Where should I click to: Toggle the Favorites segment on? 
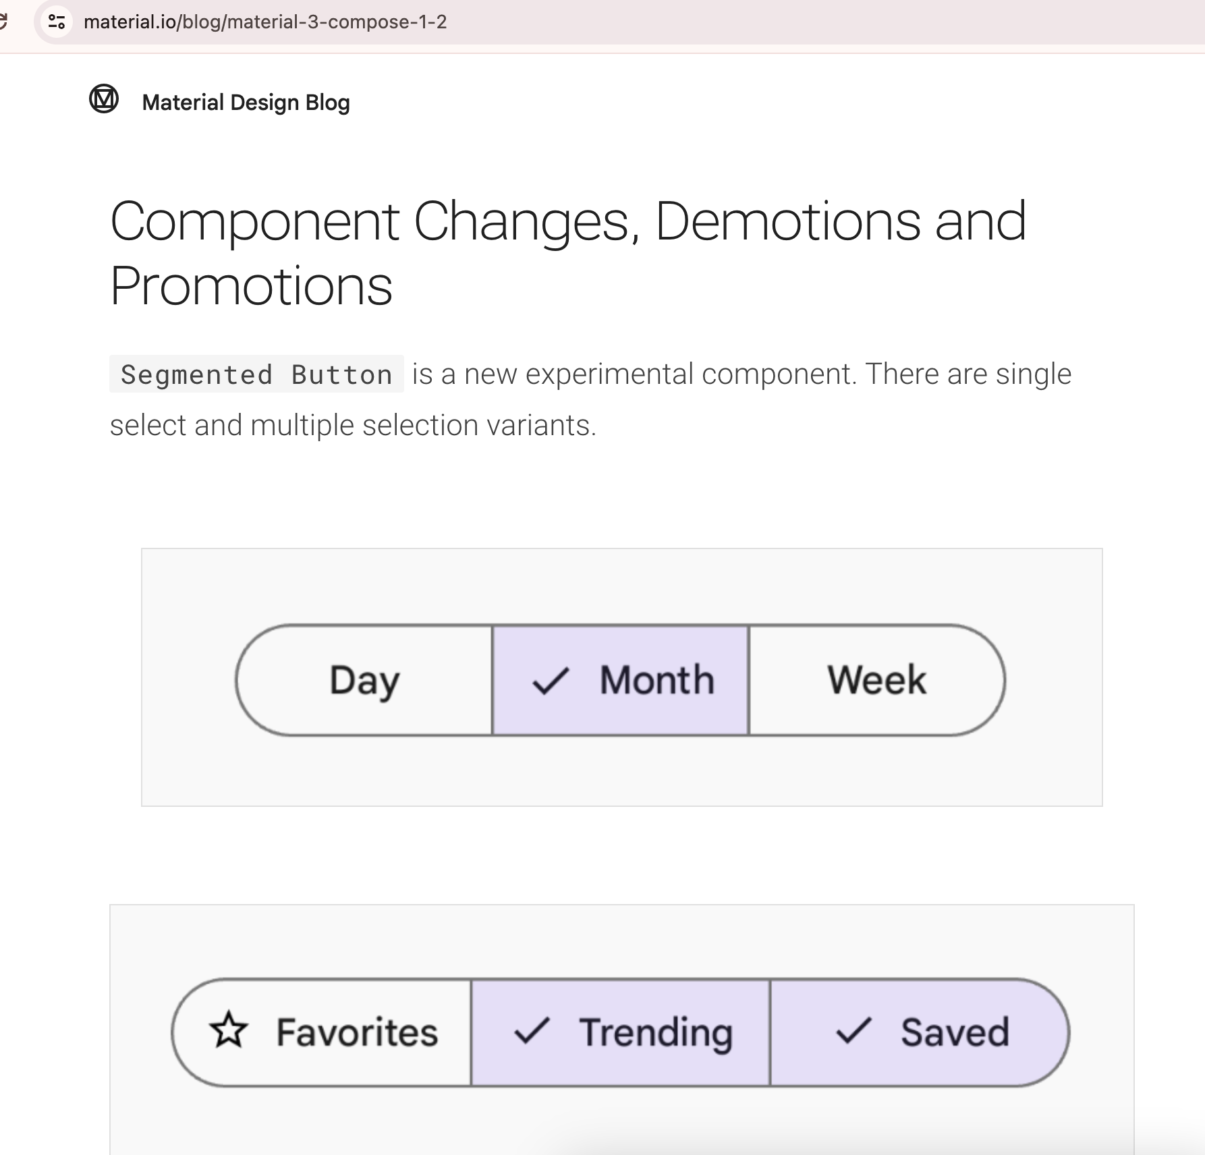click(x=322, y=1032)
